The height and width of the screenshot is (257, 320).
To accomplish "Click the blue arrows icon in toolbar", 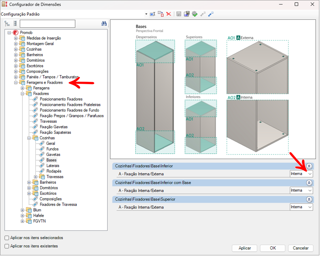I will (211, 14).
